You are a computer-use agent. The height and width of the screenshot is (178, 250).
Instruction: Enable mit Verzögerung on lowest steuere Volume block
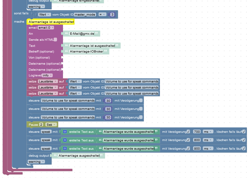pos(141,117)
